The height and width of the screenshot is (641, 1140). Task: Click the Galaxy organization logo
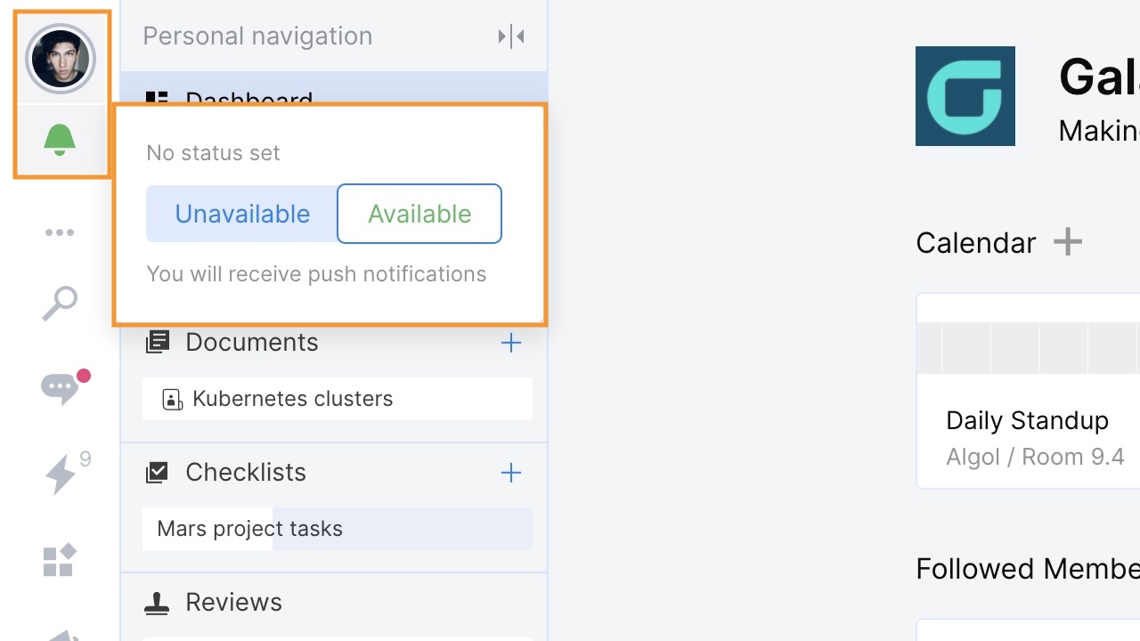pyautogui.click(x=965, y=96)
